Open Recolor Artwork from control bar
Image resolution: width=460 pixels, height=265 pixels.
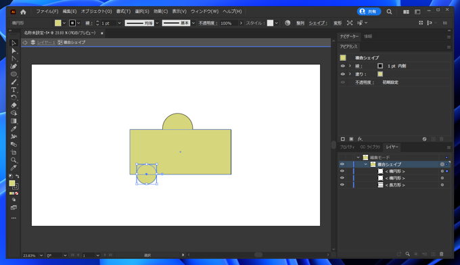(287, 23)
